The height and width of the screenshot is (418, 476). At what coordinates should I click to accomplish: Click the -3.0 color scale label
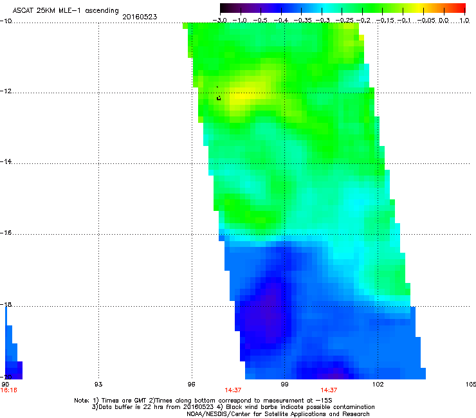[x=219, y=21]
